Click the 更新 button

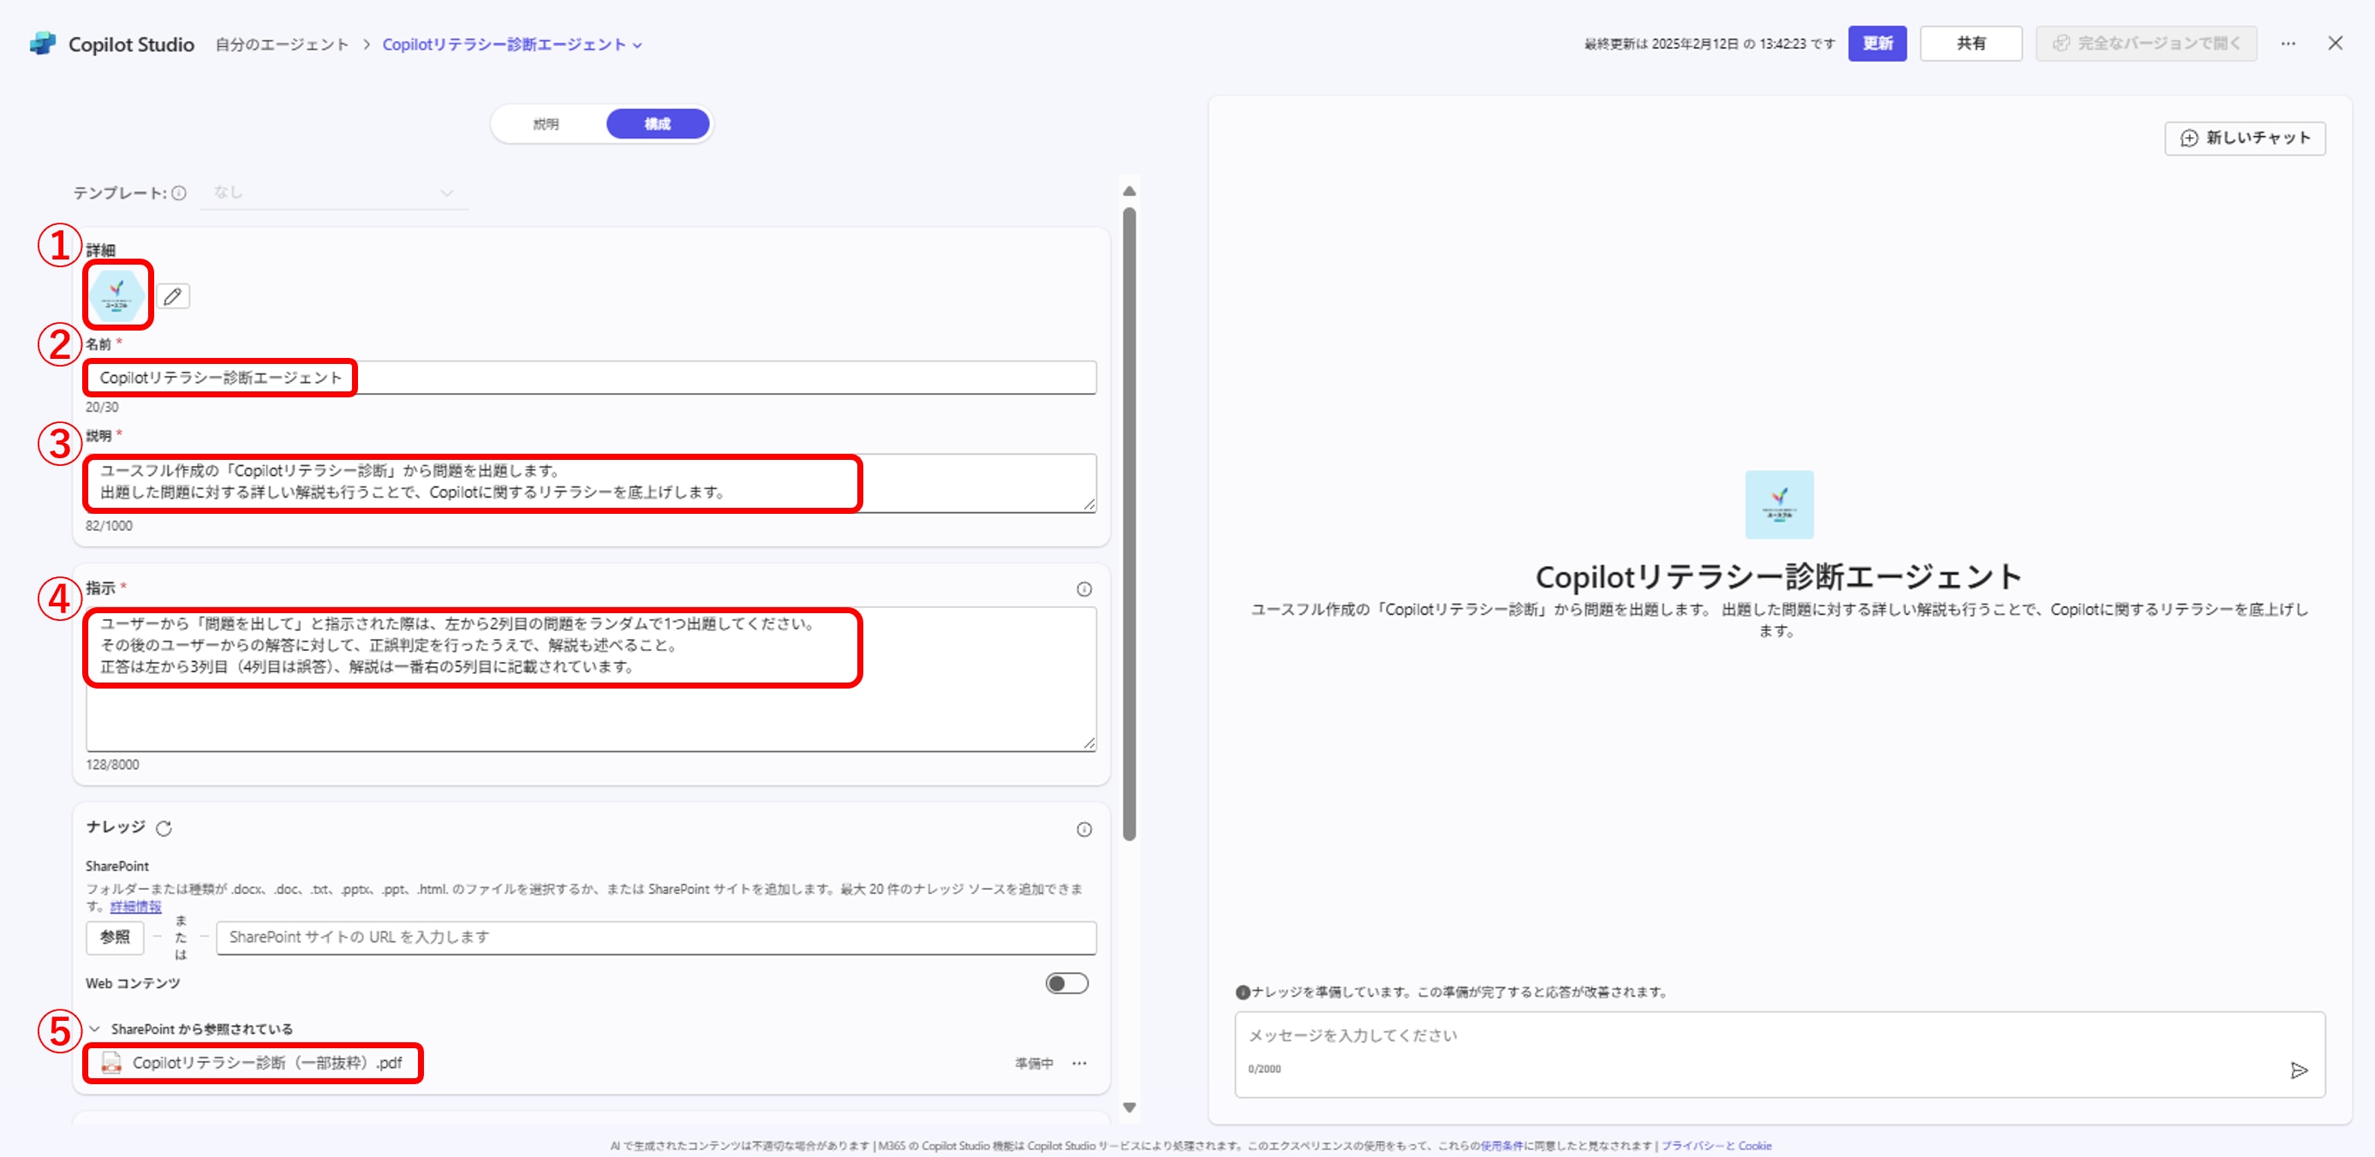click(x=1877, y=44)
